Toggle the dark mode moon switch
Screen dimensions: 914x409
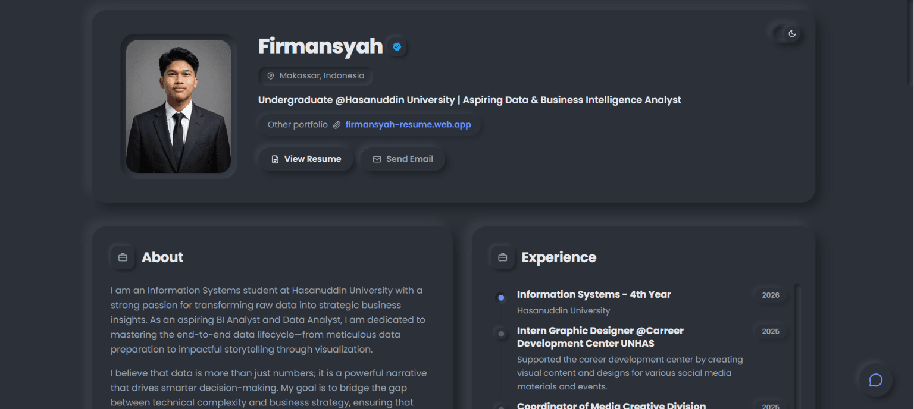(x=787, y=34)
